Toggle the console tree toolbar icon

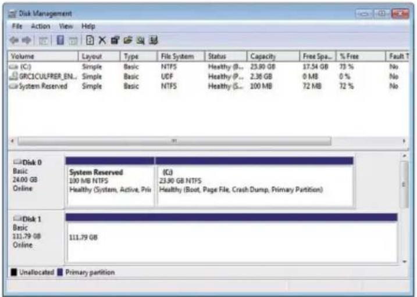[44, 41]
